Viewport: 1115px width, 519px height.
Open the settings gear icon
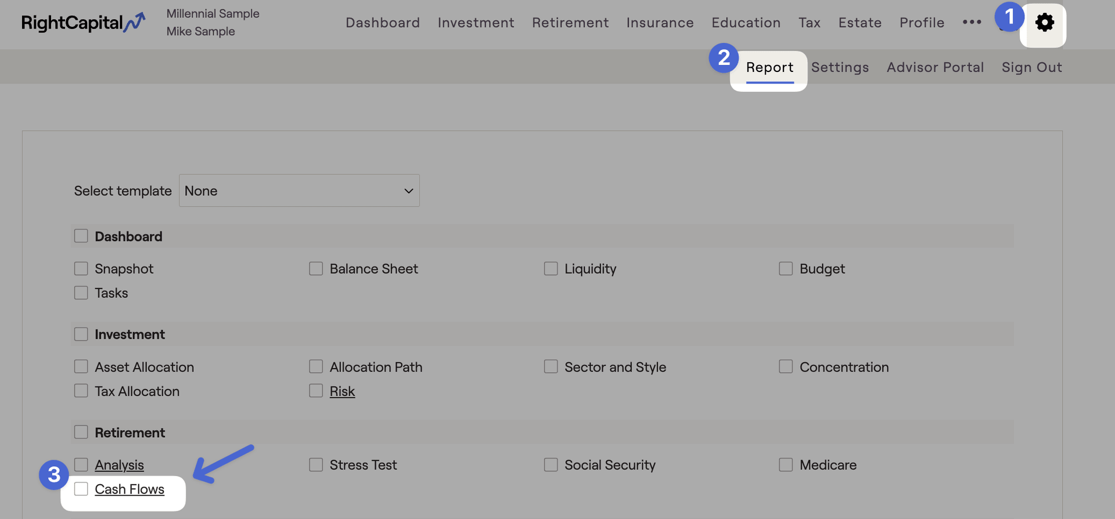pyautogui.click(x=1044, y=23)
